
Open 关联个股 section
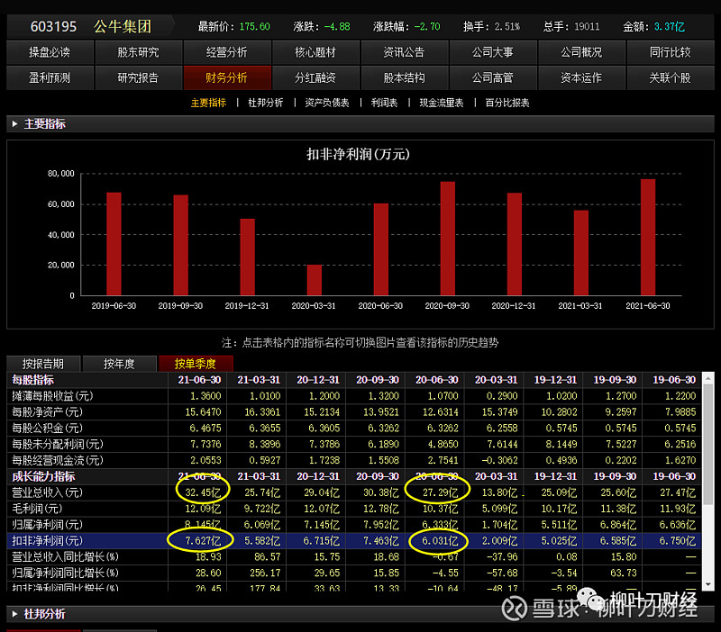(671, 78)
